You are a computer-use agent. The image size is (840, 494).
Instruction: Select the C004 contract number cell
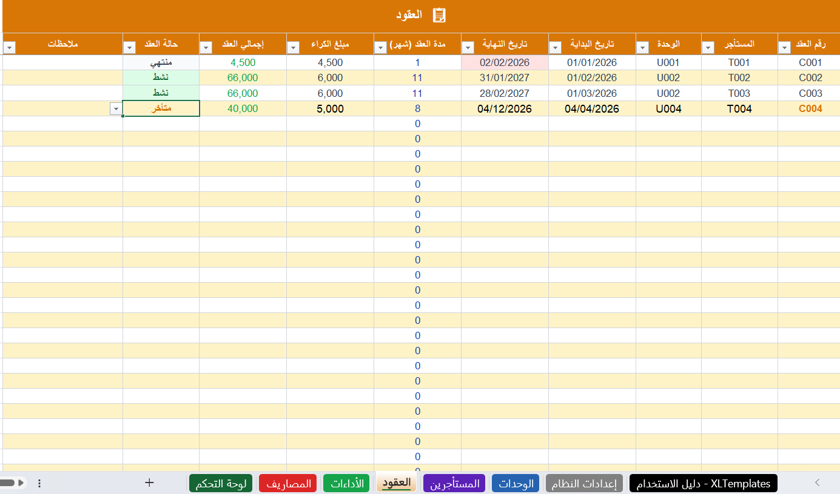point(809,109)
